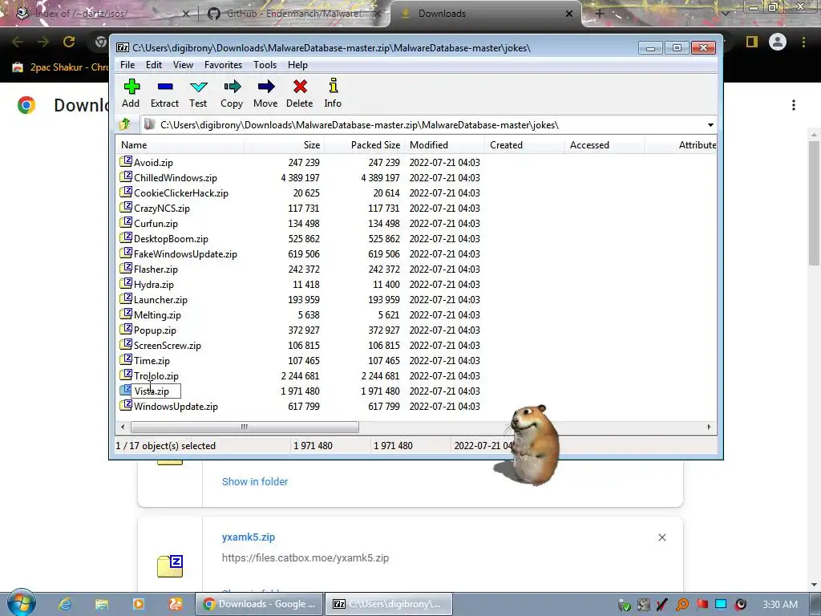The height and width of the screenshot is (616, 821).
Task: Sort by the Packed Size column header
Action: click(x=364, y=145)
